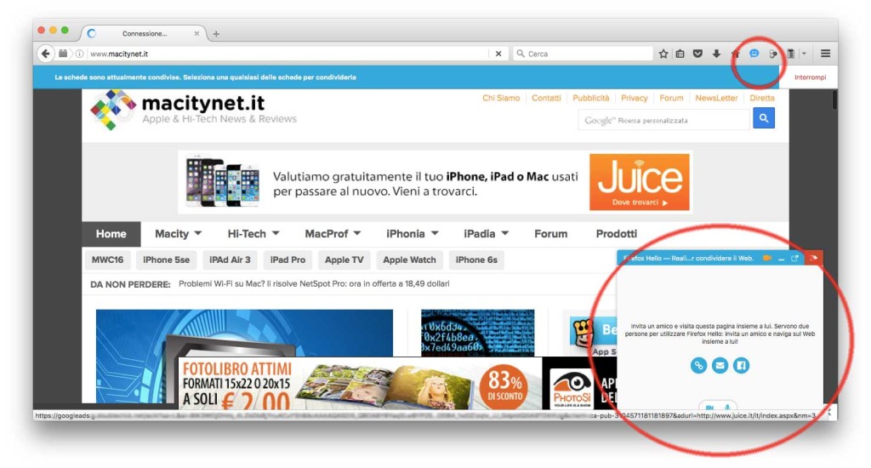This screenshot has height=468, width=871.
Task: Open the top Forum link
Action: [x=672, y=98]
